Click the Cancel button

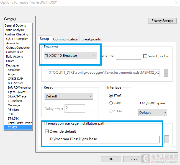point(133,159)
